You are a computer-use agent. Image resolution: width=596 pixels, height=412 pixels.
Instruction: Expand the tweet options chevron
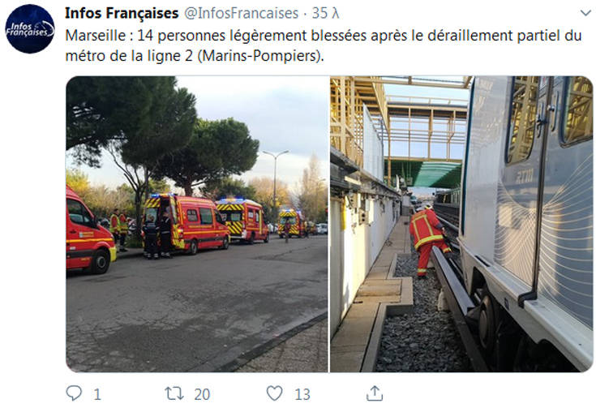pos(585,13)
